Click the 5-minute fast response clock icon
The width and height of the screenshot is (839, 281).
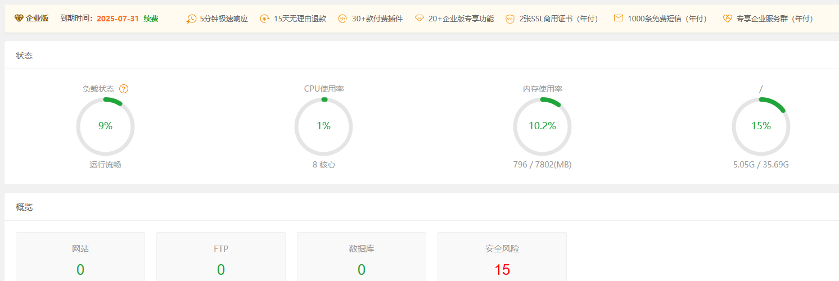click(x=192, y=19)
